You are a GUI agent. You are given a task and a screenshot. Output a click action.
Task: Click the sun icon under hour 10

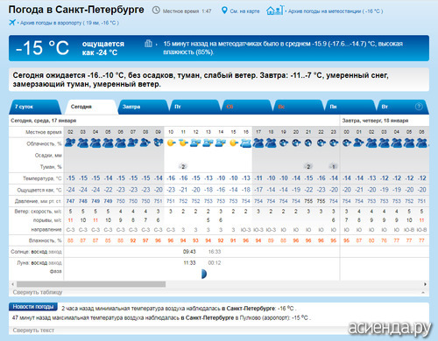171,143
